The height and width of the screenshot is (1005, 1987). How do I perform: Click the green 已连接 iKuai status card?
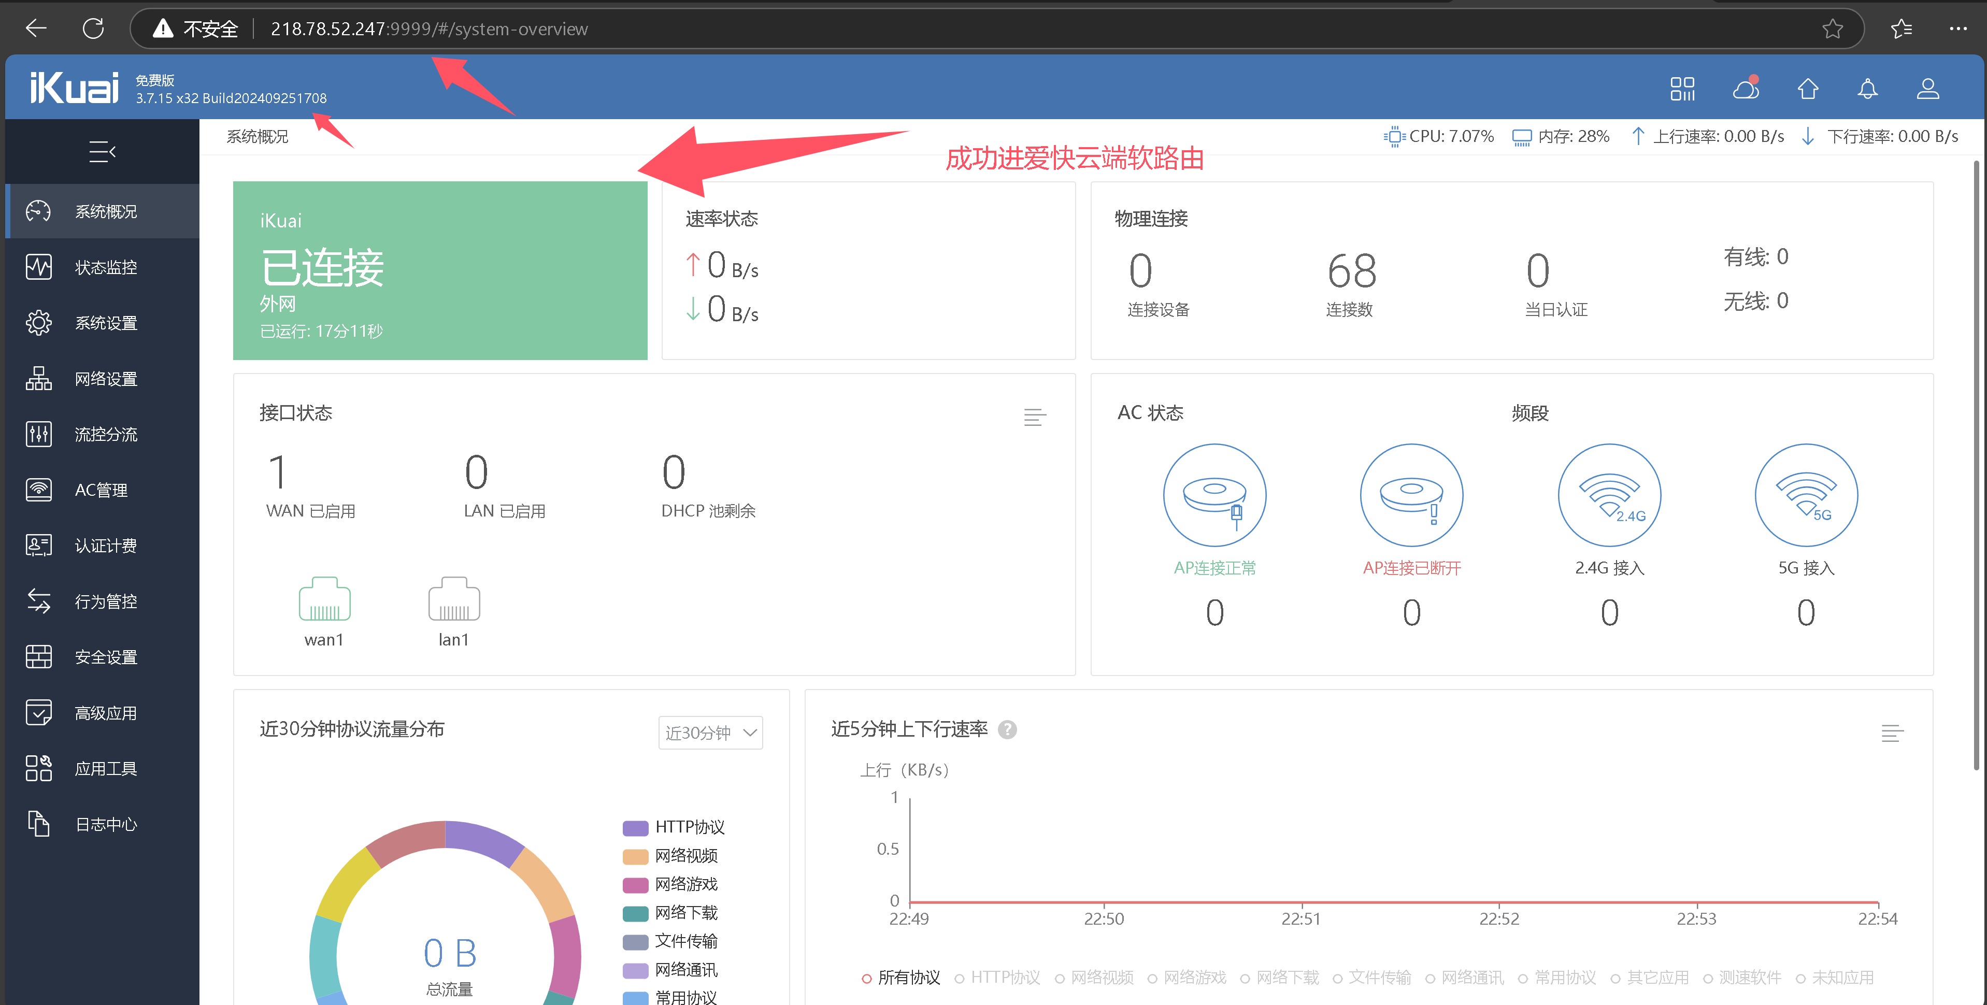coord(440,270)
